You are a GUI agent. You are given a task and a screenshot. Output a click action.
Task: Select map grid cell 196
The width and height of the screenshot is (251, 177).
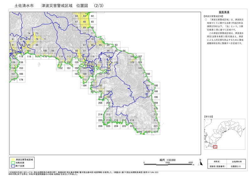tap(156, 97)
